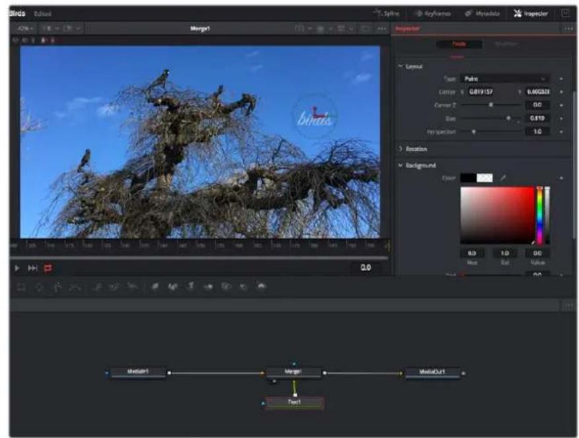The height and width of the screenshot is (438, 579).
Task: Select the black background color swatch
Action: pos(468,178)
